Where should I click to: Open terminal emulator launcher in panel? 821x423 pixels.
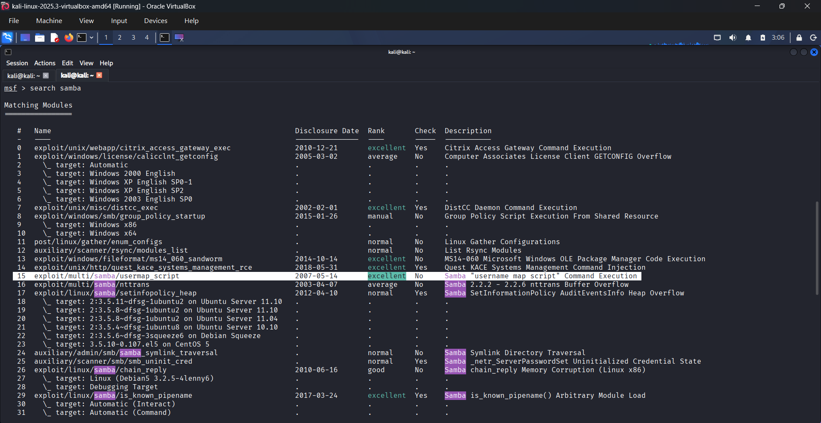82,38
